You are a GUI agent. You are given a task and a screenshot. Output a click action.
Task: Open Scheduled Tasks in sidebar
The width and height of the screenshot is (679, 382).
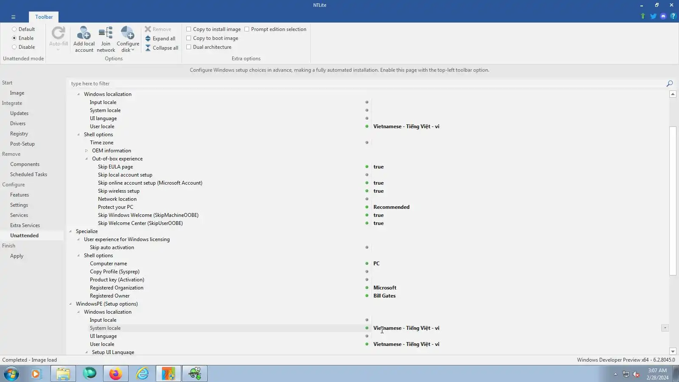pos(28,174)
